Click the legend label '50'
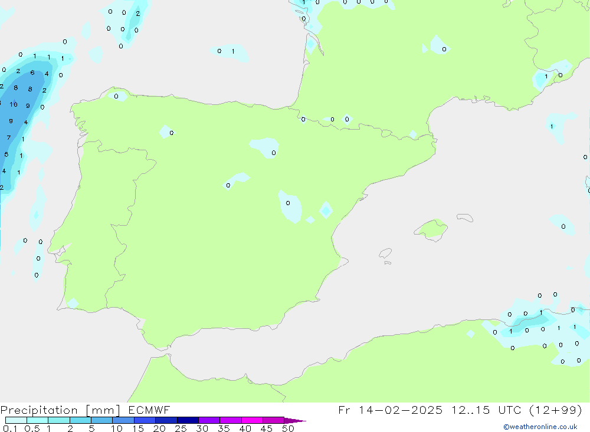 (288, 428)
